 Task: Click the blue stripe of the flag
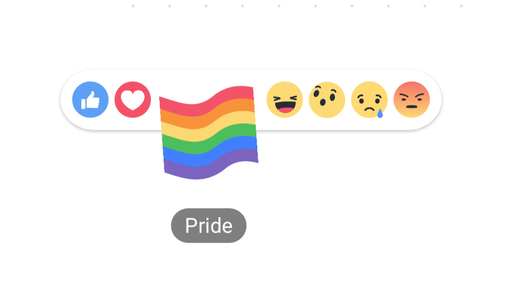[x=210, y=151]
